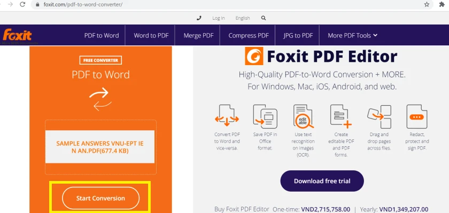The width and height of the screenshot is (449, 213).
Task: Open the Compress PDF menu item
Action: (249, 35)
